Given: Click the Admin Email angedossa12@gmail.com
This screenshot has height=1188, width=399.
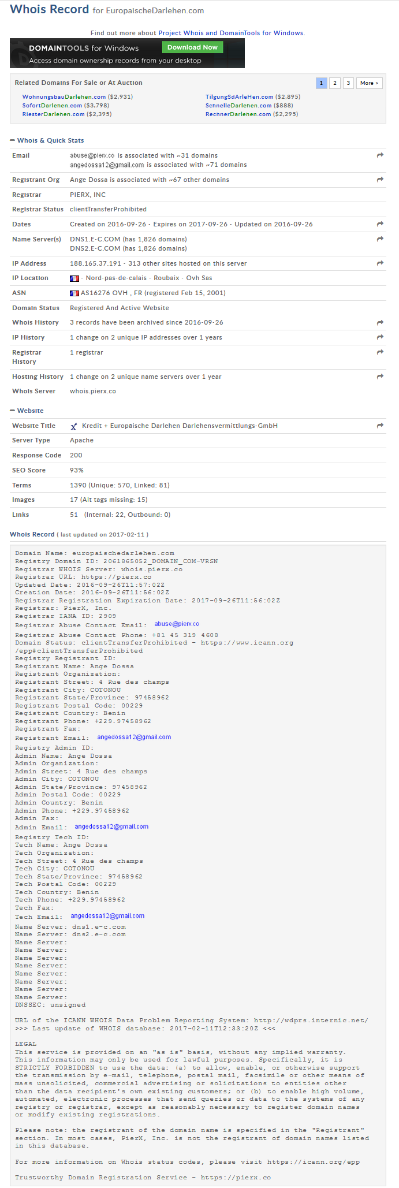Looking at the screenshot, I should (111, 826).
